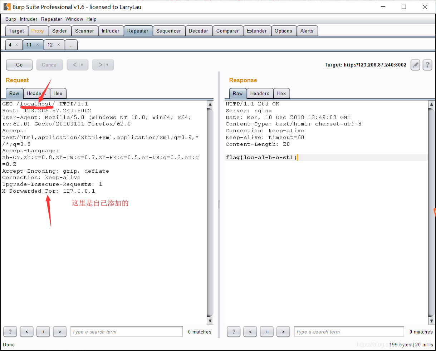
Task: Click the Cancel button
Action: click(50, 65)
